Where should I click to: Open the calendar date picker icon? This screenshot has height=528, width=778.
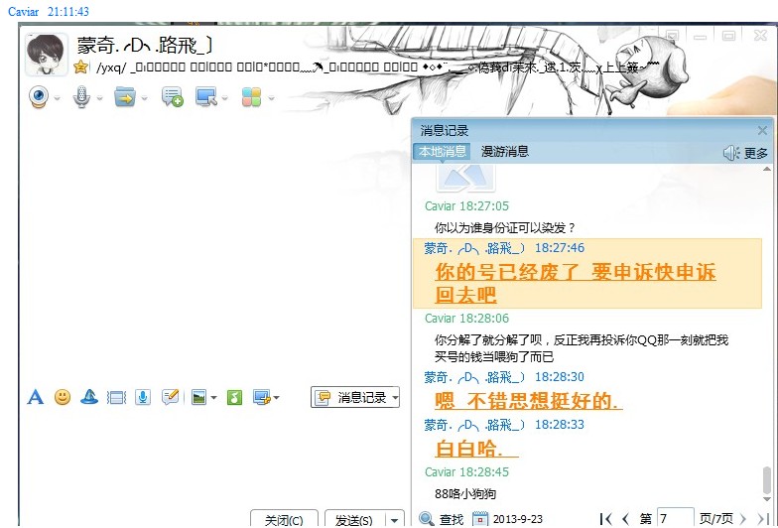tap(480, 519)
